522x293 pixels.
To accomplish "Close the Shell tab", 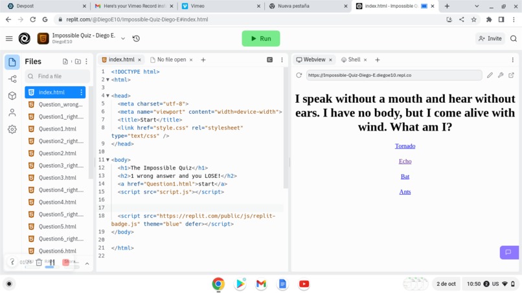I will (365, 60).
